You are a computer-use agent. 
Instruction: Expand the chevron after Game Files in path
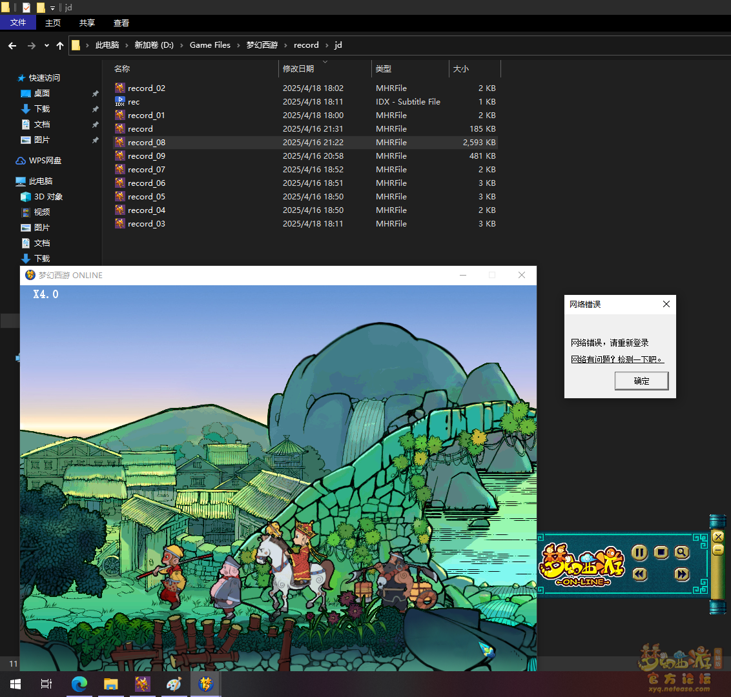point(238,45)
